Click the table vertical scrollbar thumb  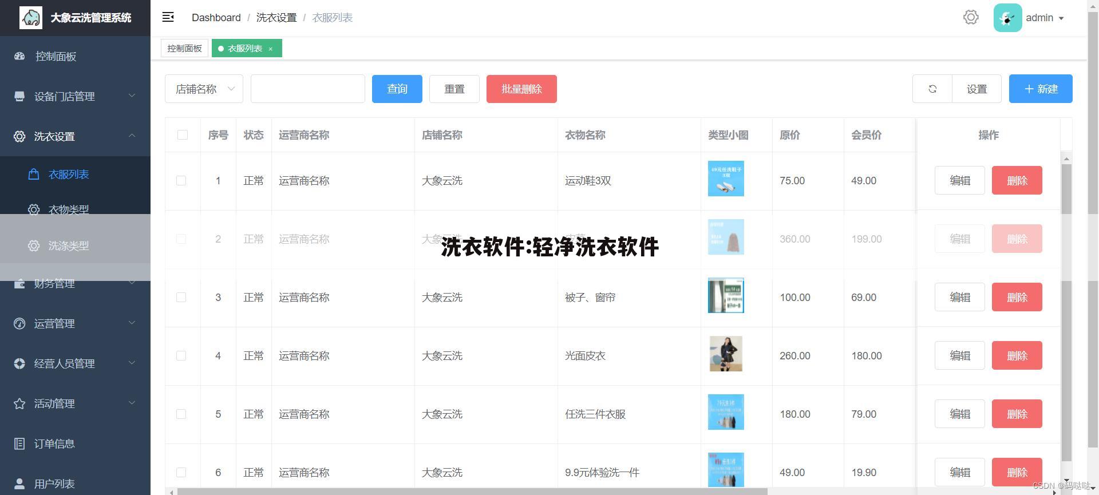pyautogui.click(x=1066, y=312)
